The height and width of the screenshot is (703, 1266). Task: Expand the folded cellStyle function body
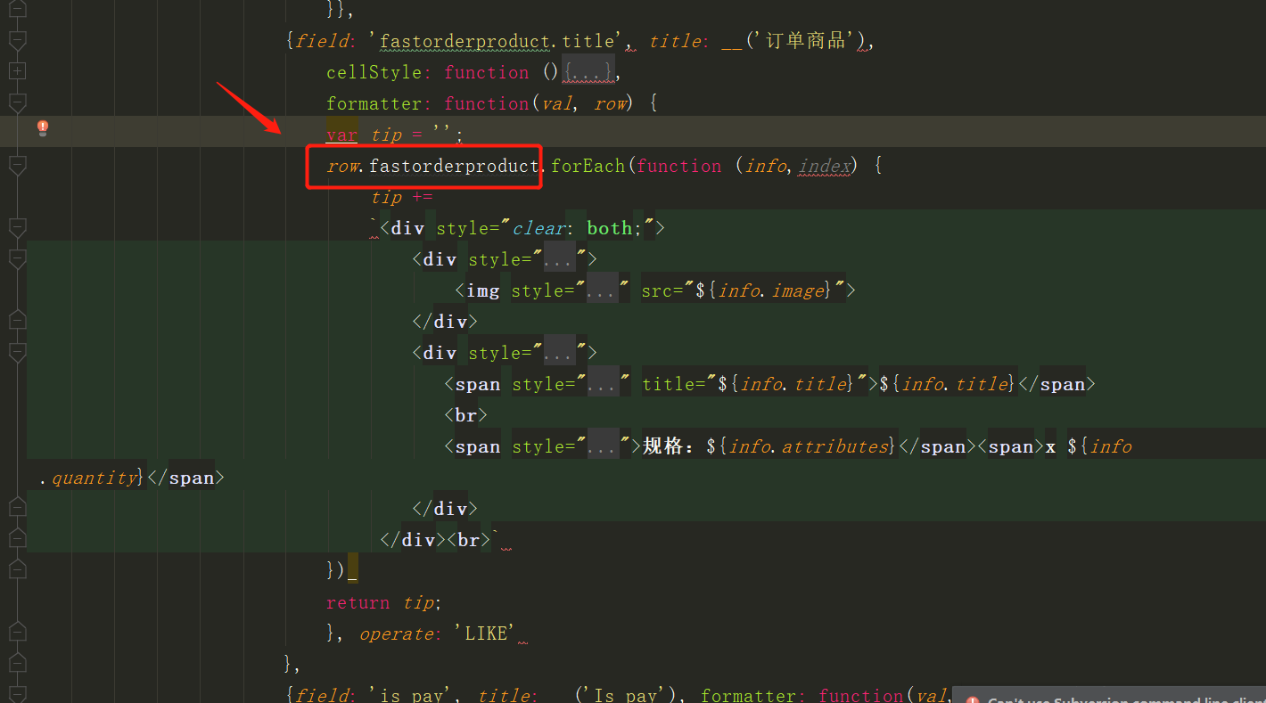pyautogui.click(x=588, y=71)
